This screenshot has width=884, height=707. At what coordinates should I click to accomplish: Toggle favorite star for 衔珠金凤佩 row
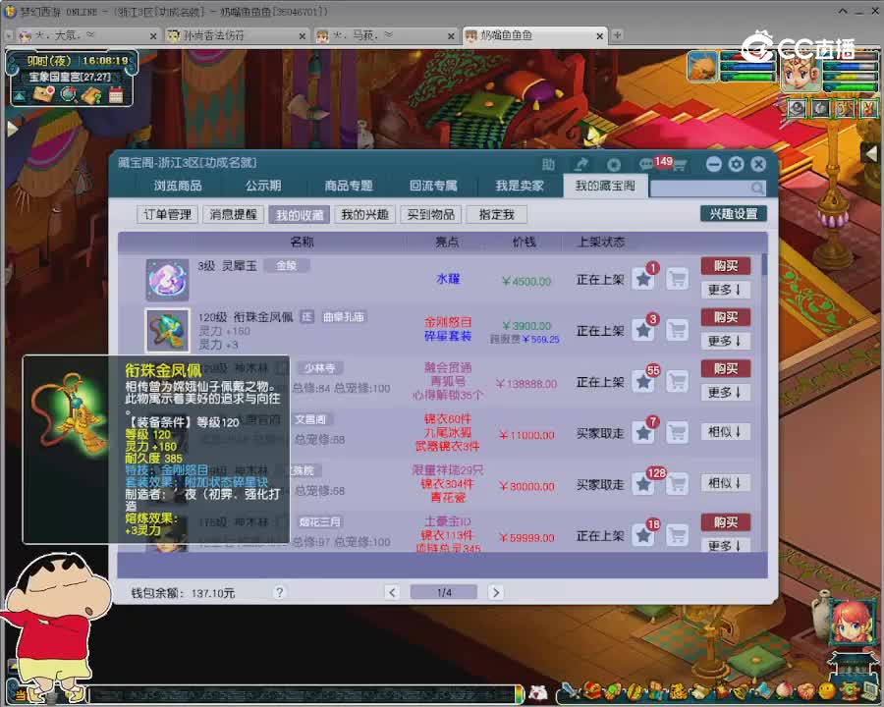click(643, 330)
